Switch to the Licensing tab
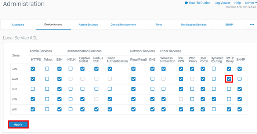The image size is (257, 134). 18,25
